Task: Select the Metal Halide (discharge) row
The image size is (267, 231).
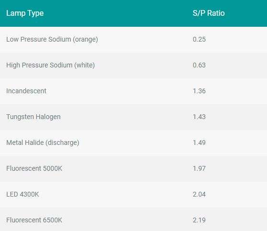Action: (x=133, y=143)
